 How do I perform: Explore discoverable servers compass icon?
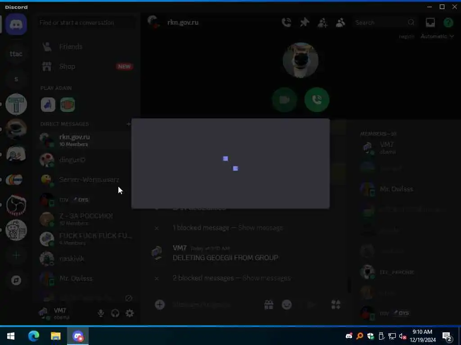pyautogui.click(x=16, y=280)
